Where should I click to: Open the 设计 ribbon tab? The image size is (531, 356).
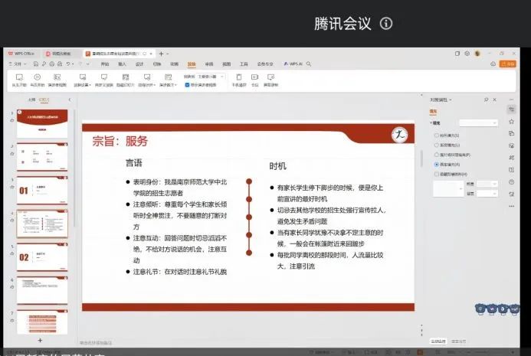click(x=139, y=64)
